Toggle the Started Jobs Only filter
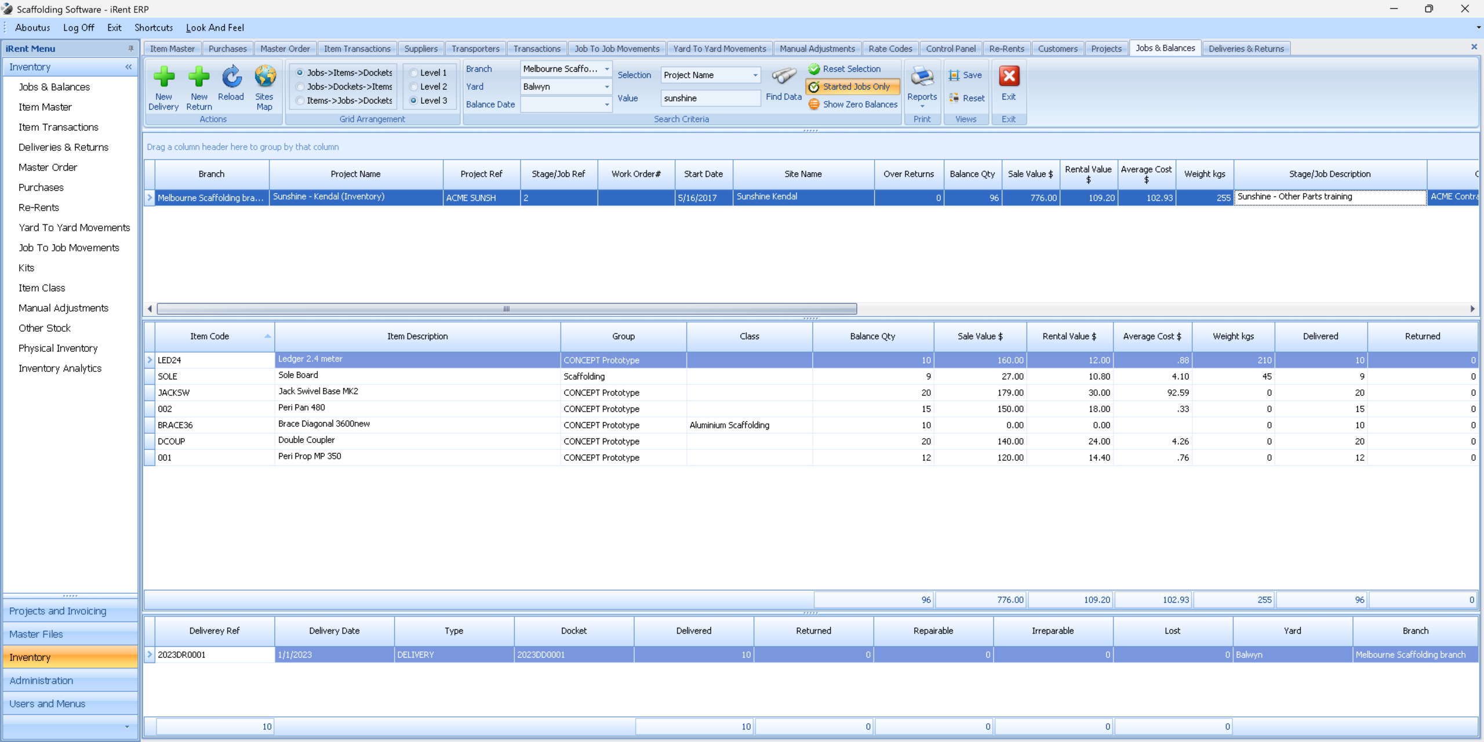 pos(852,87)
